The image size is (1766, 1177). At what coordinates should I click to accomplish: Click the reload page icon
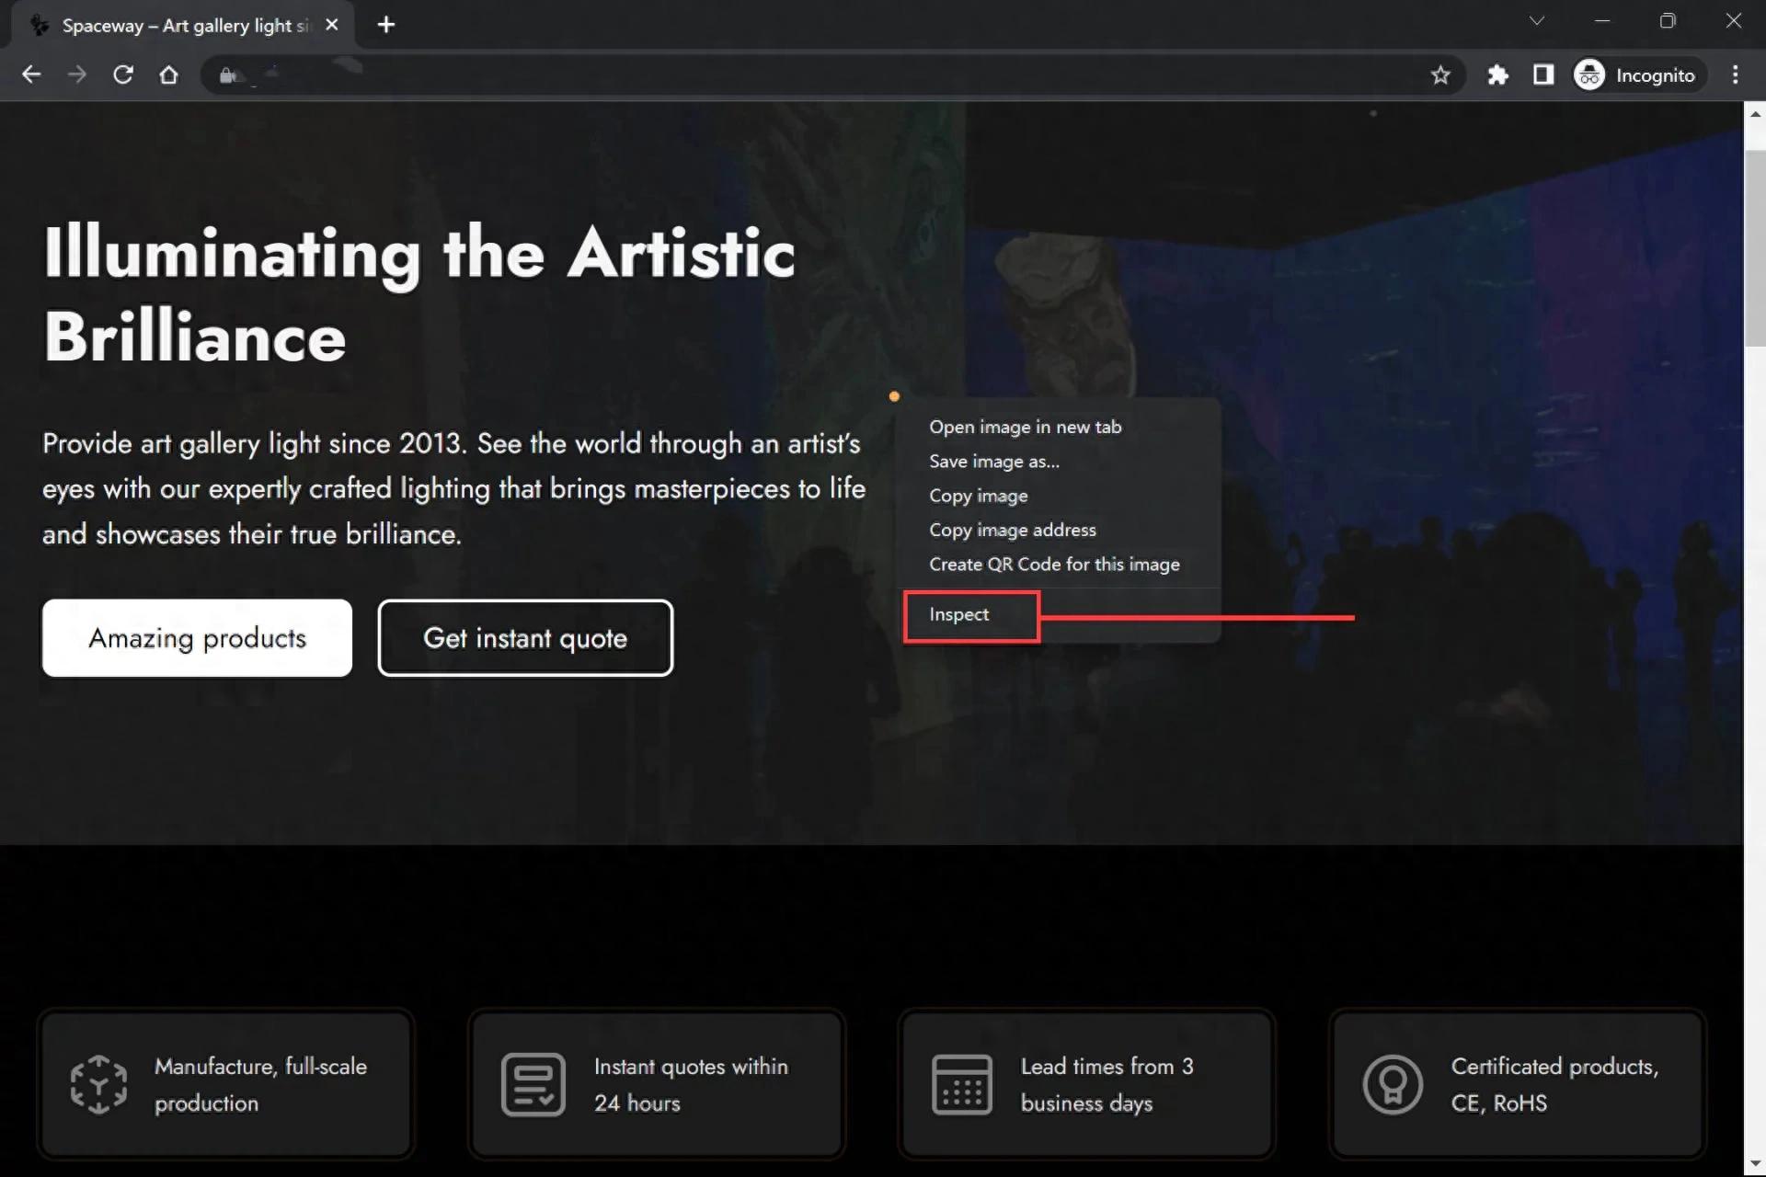[x=123, y=74]
